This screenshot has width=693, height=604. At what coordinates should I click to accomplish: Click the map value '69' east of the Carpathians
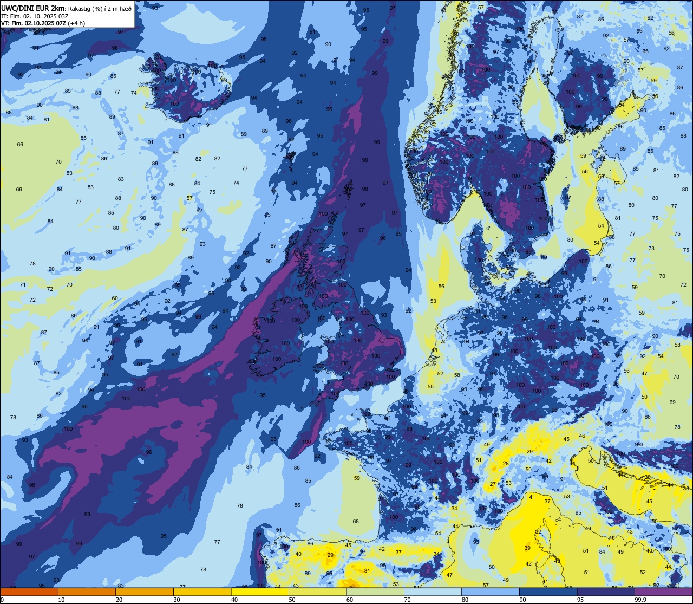(672, 402)
